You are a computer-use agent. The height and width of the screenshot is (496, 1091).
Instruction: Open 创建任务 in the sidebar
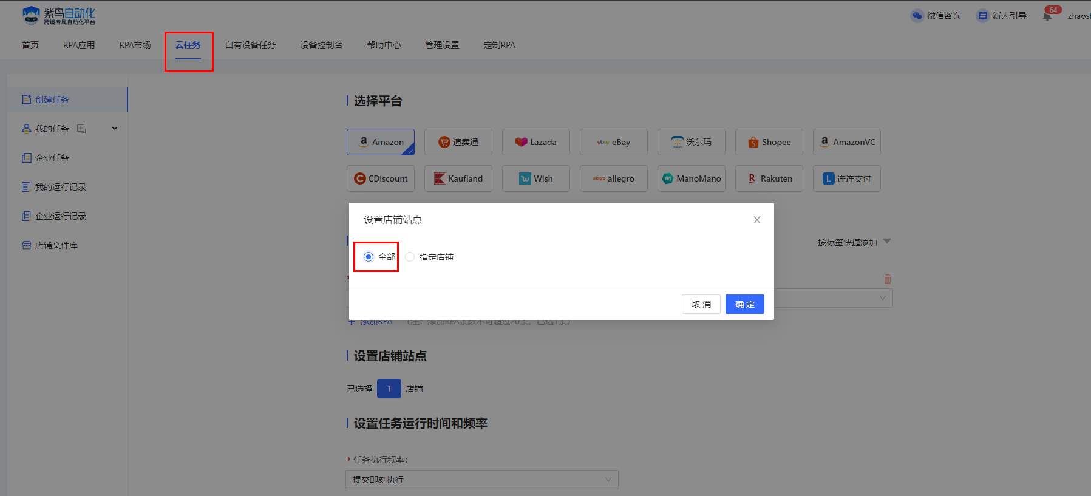point(67,100)
